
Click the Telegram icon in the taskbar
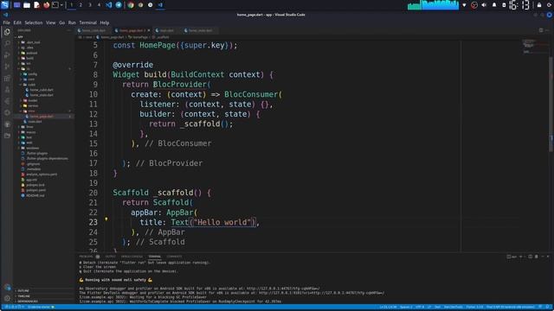tap(119, 5)
